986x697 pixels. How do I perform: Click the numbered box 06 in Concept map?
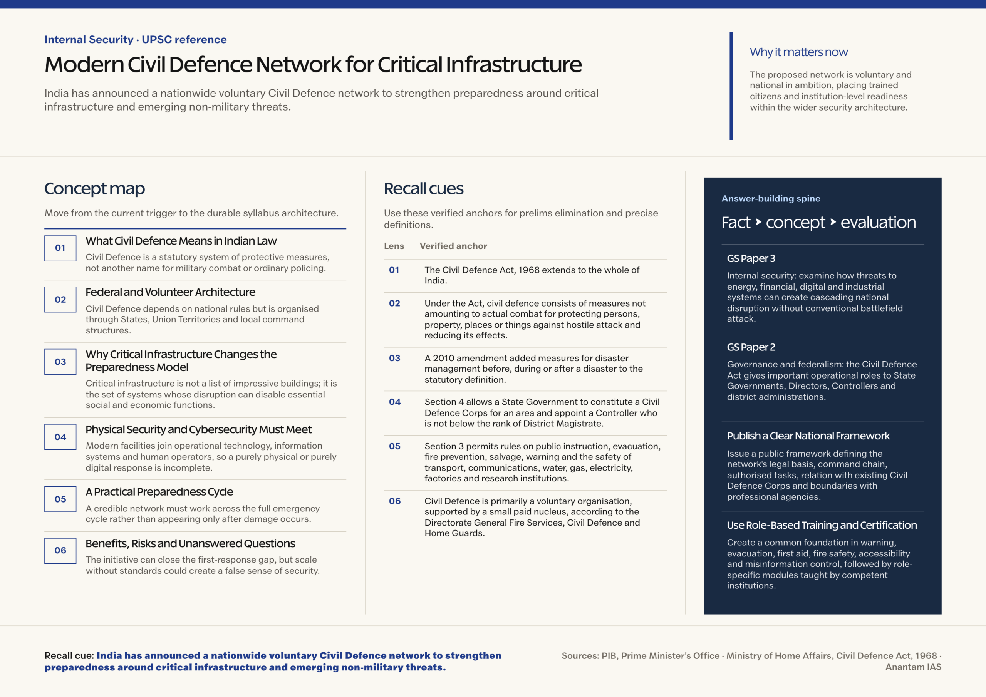(x=60, y=551)
